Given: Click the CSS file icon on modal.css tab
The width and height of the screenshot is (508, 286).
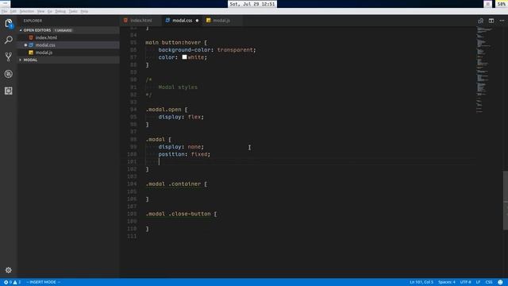Looking at the screenshot, I should [167, 21].
